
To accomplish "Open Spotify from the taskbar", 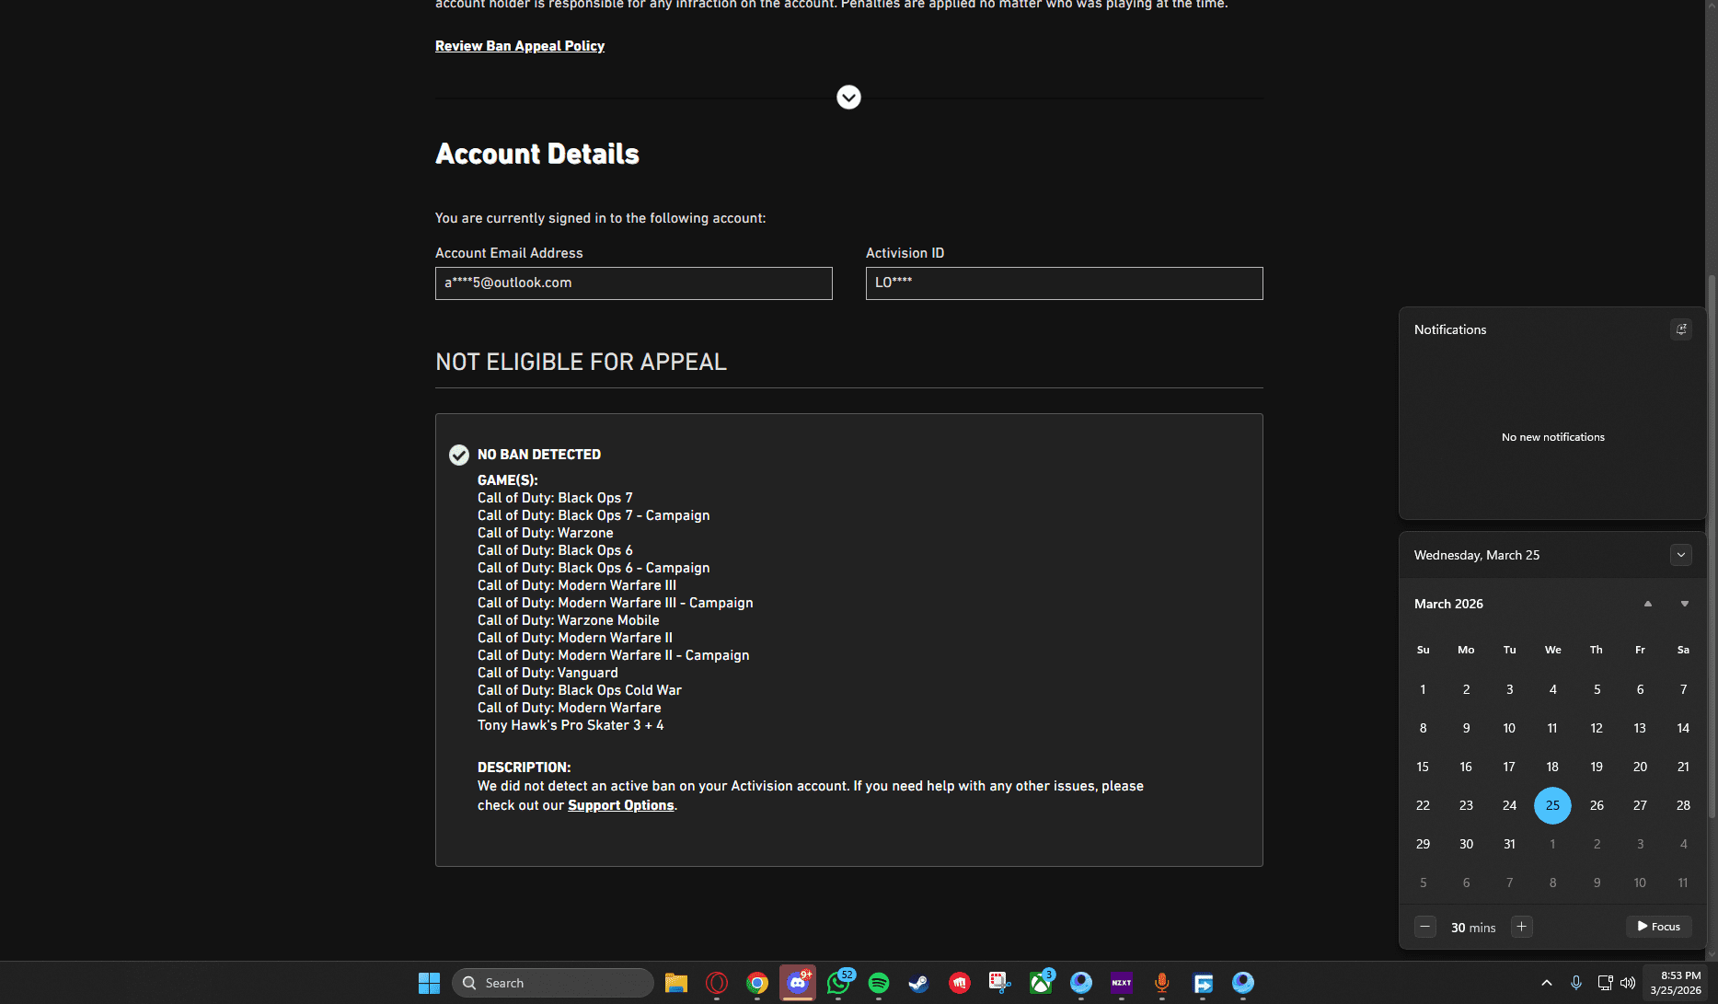I will tap(878, 983).
